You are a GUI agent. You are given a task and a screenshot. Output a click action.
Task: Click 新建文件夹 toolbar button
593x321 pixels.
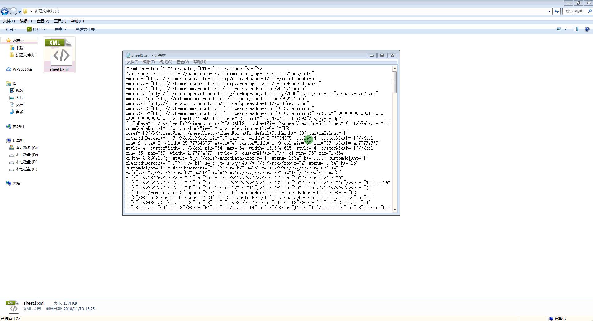[x=85, y=29]
